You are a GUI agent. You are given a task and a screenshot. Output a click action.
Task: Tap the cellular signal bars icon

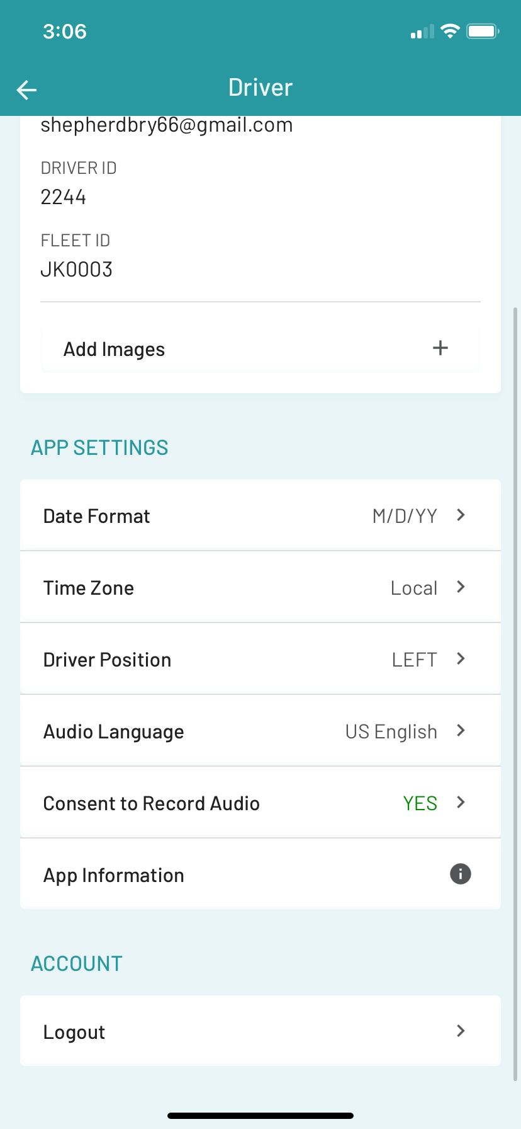coord(422,32)
